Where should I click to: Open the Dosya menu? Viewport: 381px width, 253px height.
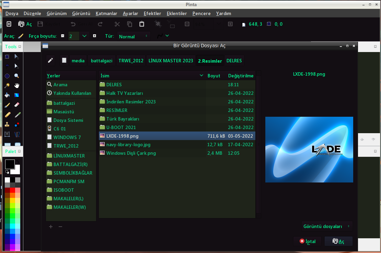coord(12,14)
